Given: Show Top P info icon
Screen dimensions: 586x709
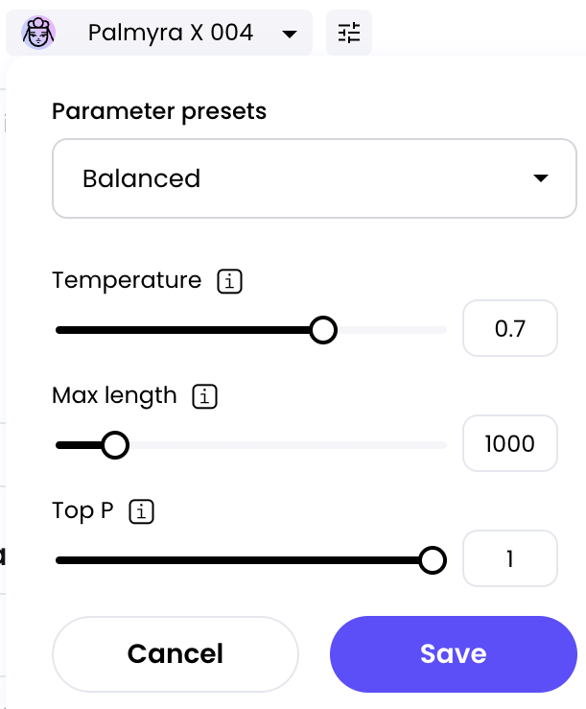Looking at the screenshot, I should [142, 512].
